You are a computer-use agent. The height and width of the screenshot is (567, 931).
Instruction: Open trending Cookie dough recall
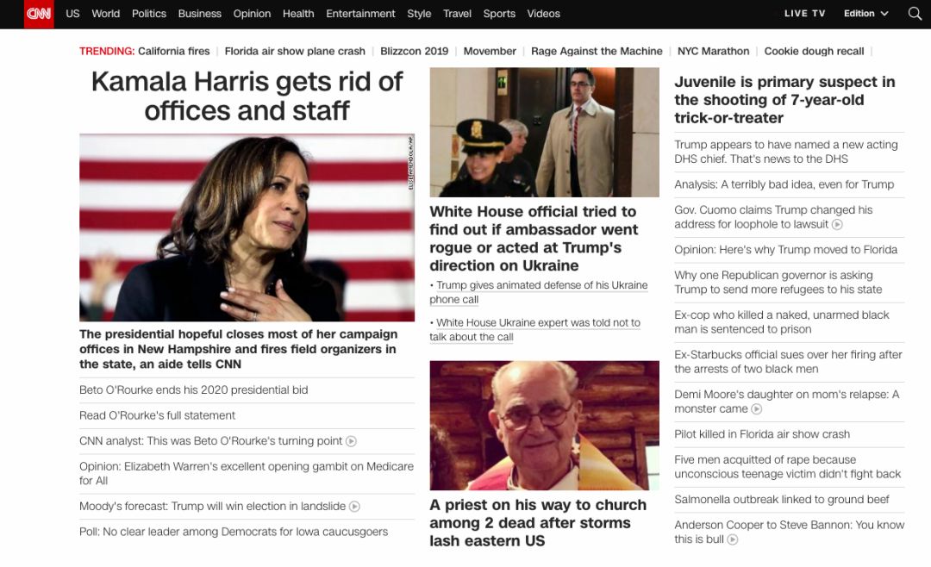tap(814, 51)
